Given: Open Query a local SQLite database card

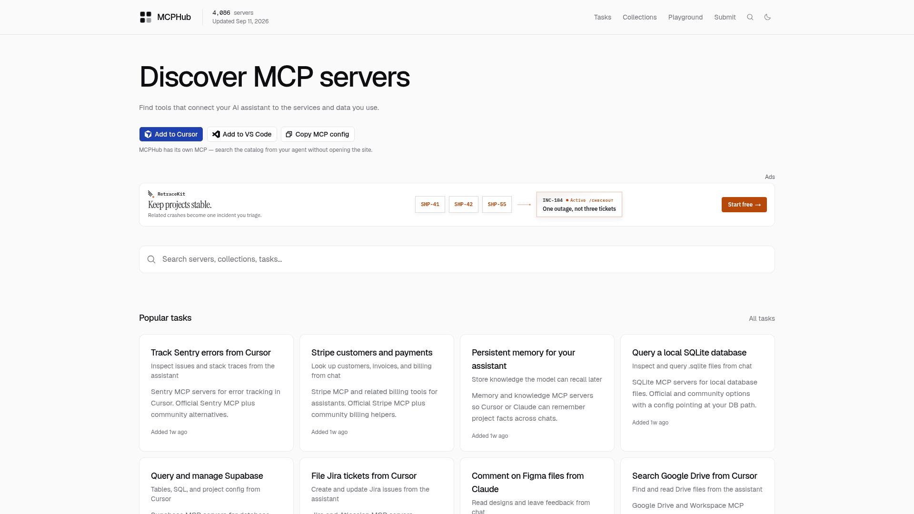Looking at the screenshot, I should click(x=697, y=393).
